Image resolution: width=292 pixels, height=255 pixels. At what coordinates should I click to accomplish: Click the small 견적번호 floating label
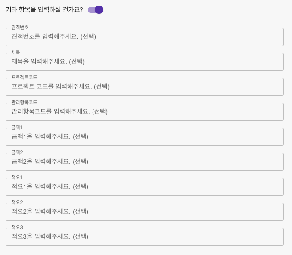pos(20,28)
